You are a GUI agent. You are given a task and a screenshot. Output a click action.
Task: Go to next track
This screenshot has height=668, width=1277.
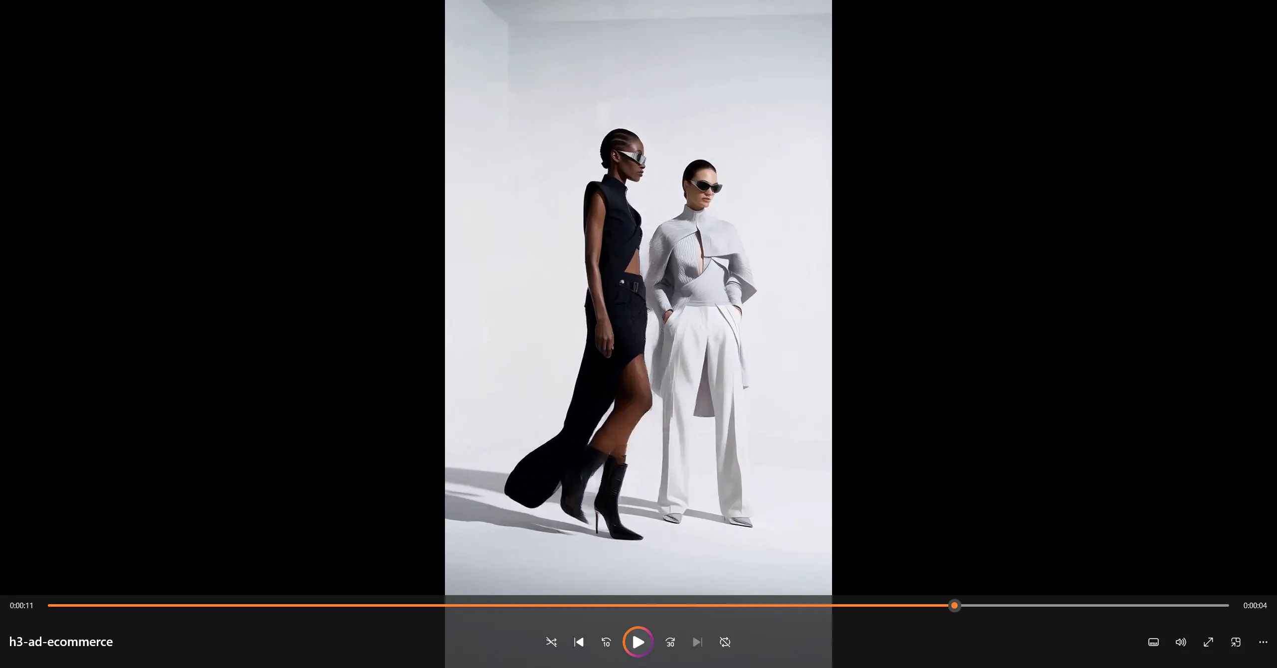click(697, 642)
